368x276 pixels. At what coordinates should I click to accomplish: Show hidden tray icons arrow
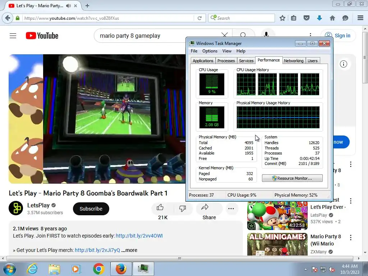click(305, 269)
